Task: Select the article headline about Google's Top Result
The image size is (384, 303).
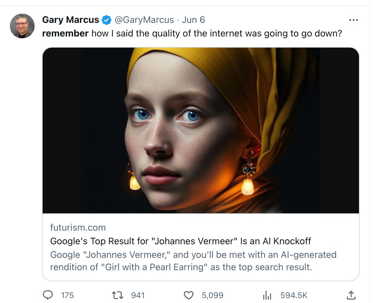Action: point(180,241)
